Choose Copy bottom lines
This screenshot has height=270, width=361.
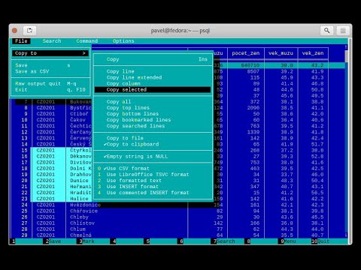click(153, 114)
